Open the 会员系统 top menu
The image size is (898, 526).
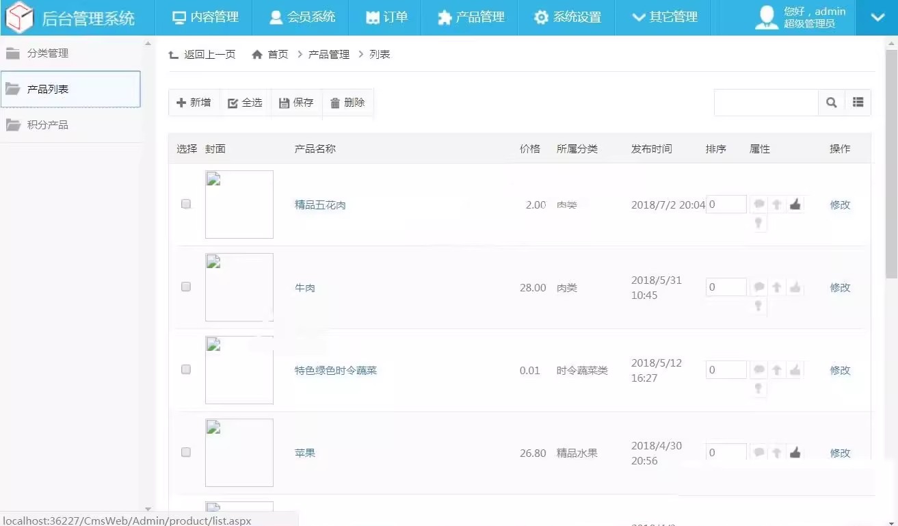[x=301, y=18]
